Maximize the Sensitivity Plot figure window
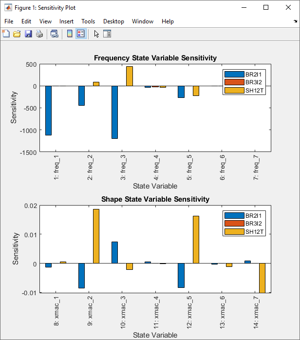 pos(266,8)
